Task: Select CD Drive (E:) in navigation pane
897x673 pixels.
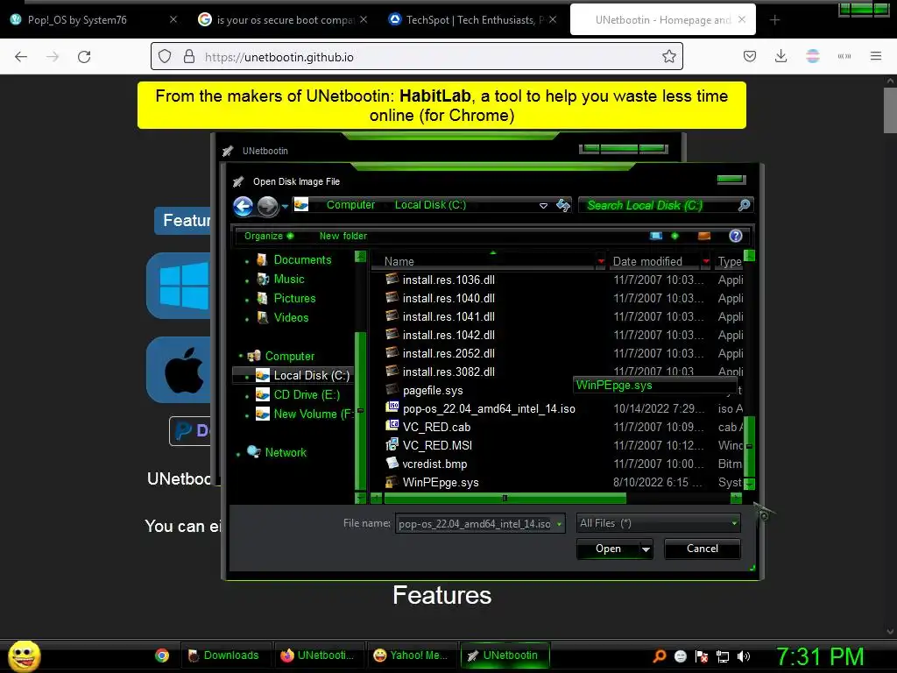Action: pyautogui.click(x=307, y=395)
